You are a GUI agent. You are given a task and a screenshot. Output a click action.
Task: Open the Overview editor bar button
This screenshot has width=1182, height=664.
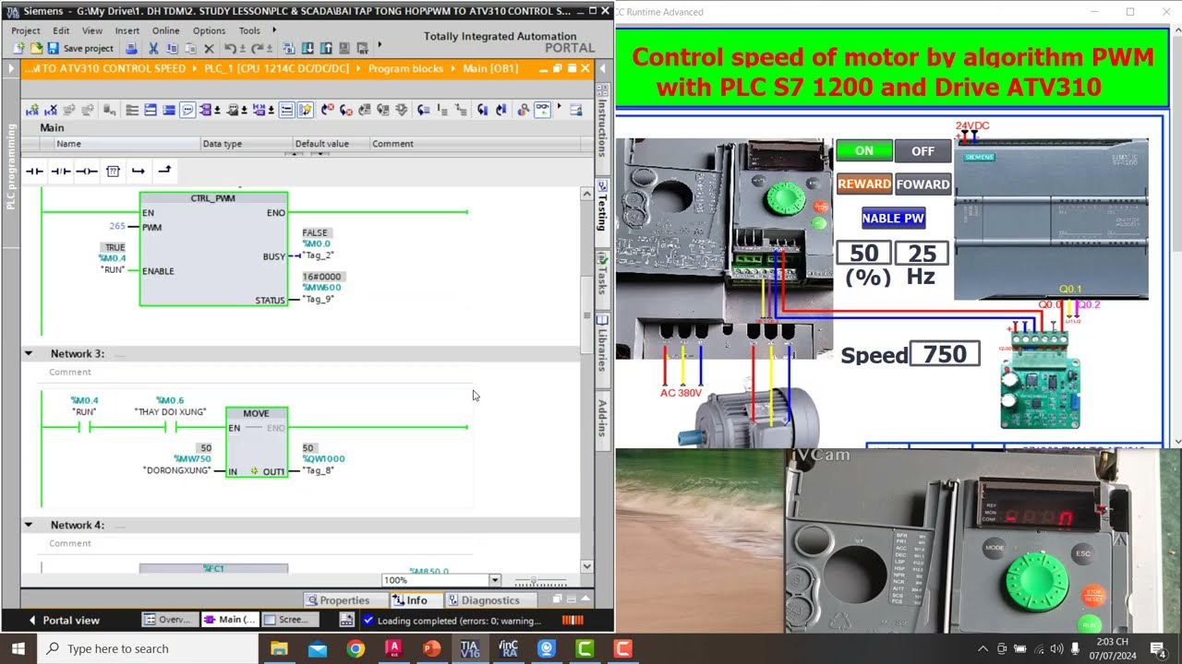[x=170, y=620]
